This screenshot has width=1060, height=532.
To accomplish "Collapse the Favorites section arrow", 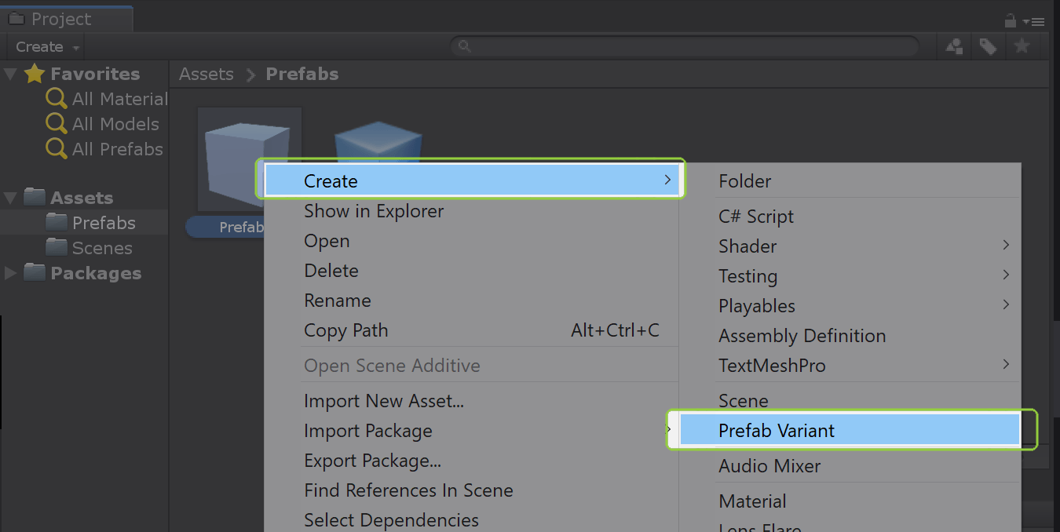I will [x=10, y=75].
